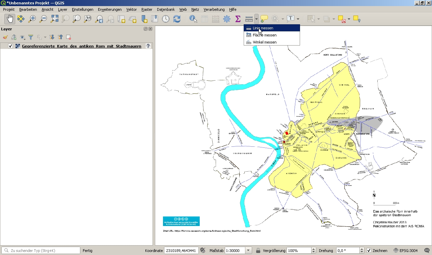The image size is (432, 255).
Task: Open the Raster menu
Action: click(x=147, y=9)
